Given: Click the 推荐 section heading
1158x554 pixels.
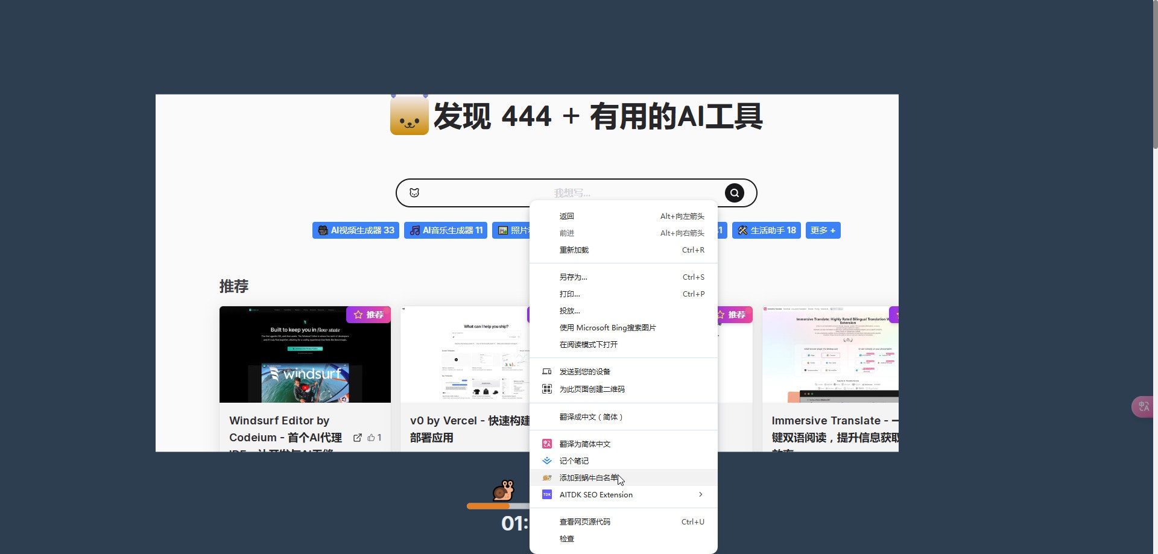Looking at the screenshot, I should pos(234,286).
